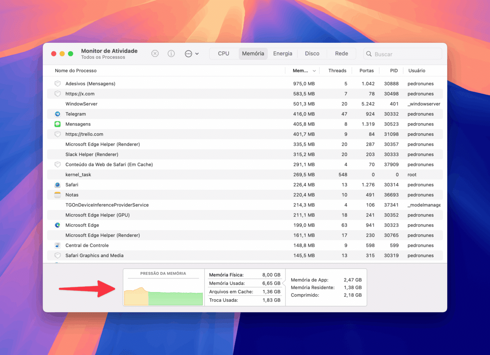Open the Energia tab

pos(283,54)
